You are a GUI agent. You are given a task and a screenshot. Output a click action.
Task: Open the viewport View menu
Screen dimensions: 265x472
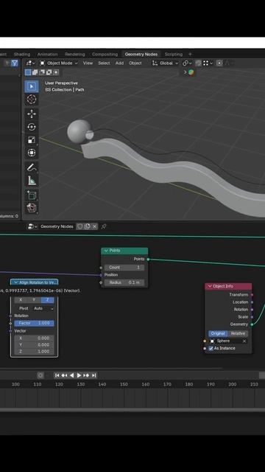pos(88,63)
